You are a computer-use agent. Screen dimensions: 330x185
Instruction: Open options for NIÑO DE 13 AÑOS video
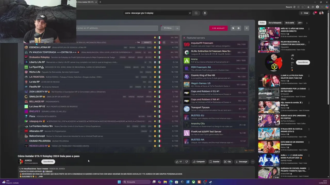pos(309,29)
